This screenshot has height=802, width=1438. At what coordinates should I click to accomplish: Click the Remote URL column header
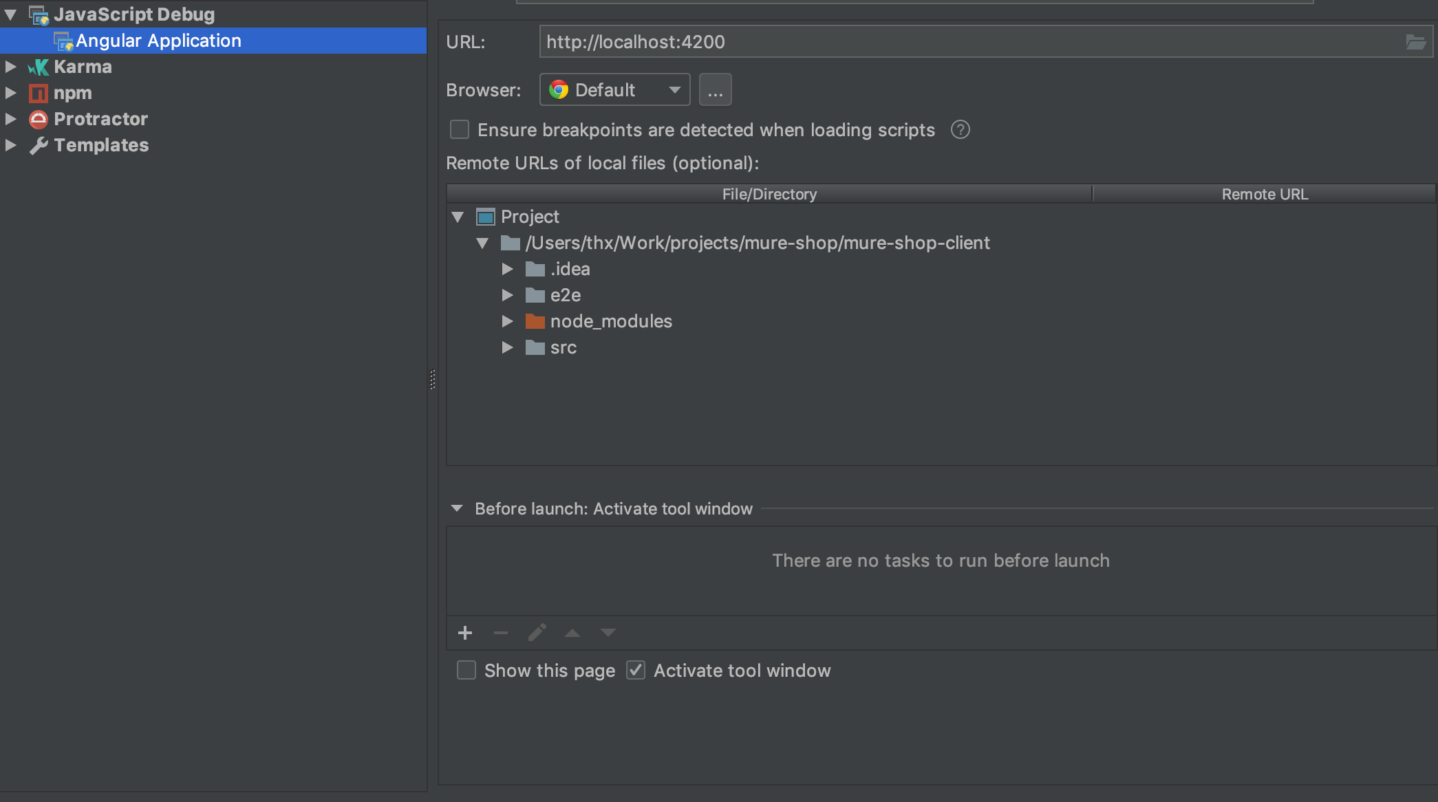(1264, 195)
